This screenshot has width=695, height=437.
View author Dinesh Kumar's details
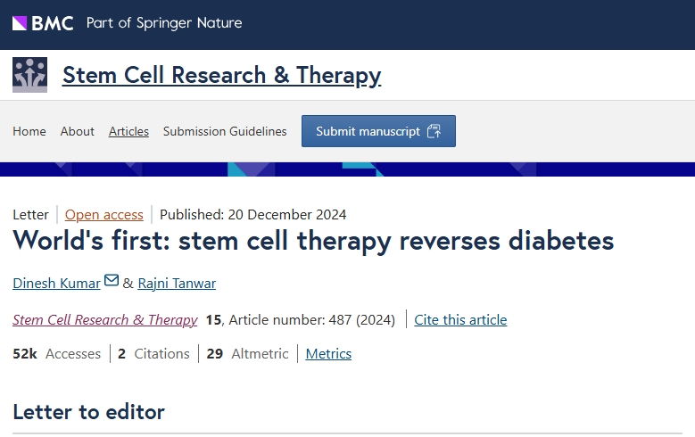pos(57,284)
